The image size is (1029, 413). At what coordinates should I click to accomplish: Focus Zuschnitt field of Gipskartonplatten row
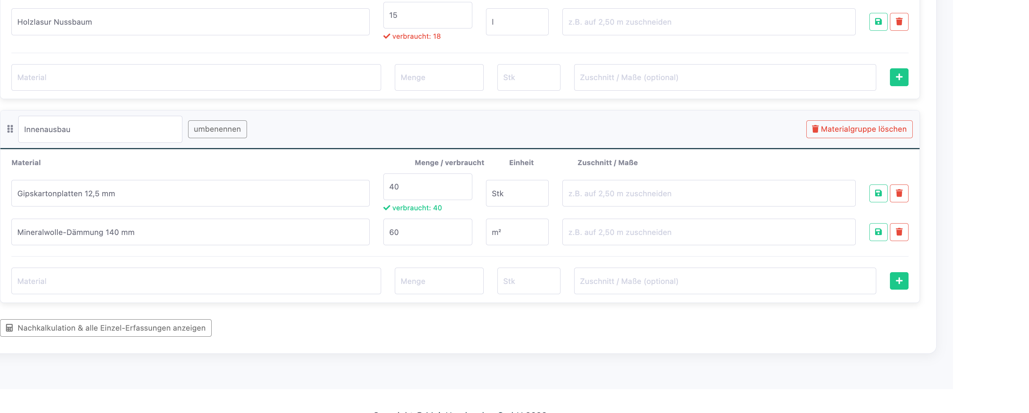[x=709, y=194]
